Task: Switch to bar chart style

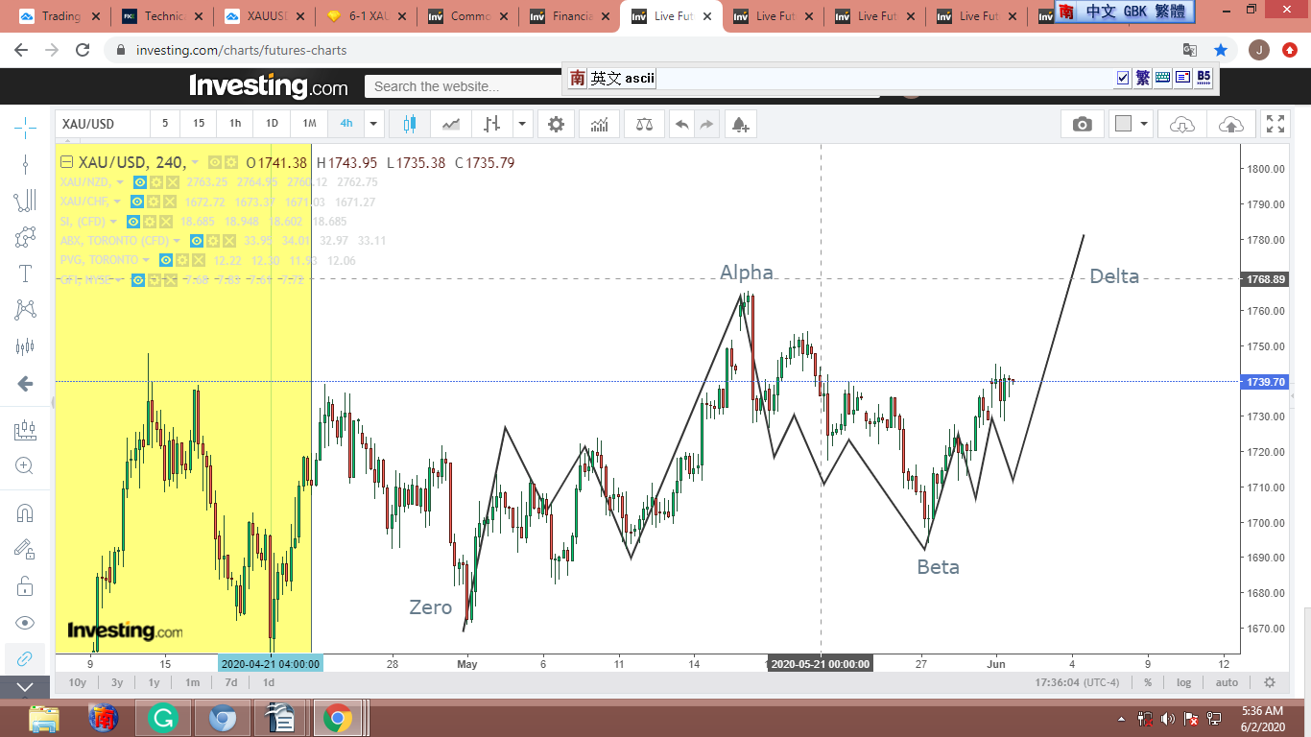Action: pos(491,124)
